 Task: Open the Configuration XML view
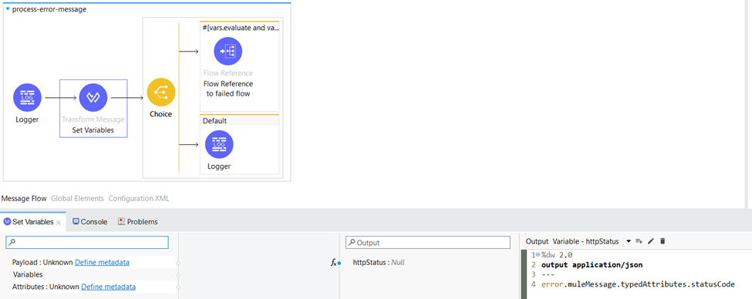139,198
